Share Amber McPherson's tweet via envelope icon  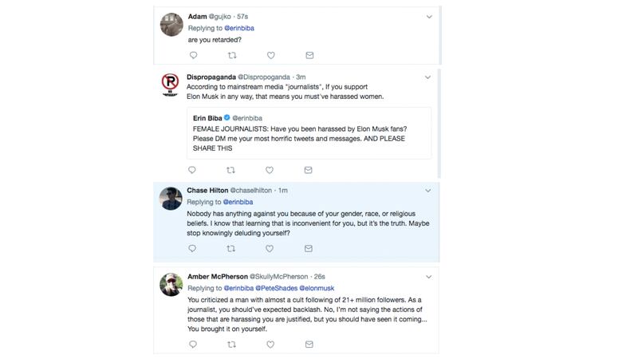[309, 345]
